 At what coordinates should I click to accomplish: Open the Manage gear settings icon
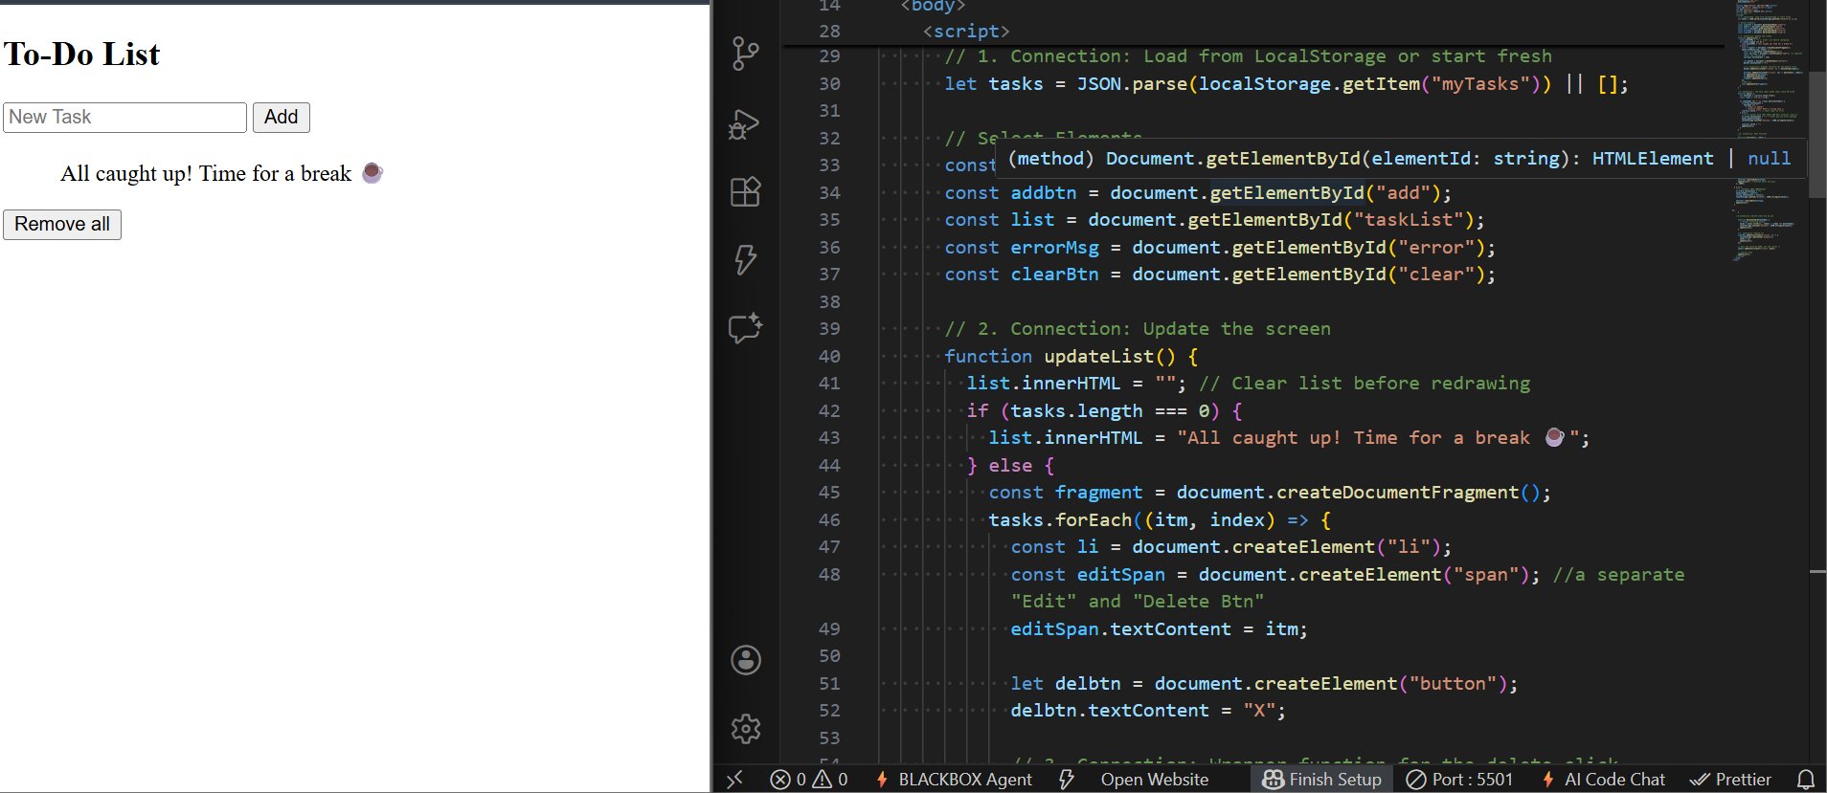745,729
